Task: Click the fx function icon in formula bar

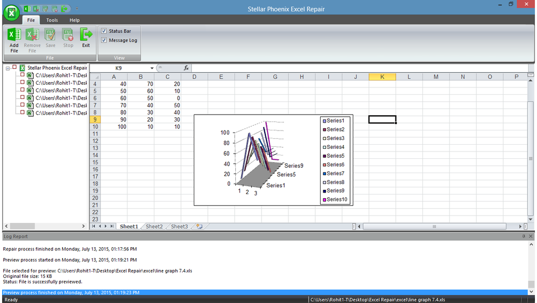Action: [186, 68]
